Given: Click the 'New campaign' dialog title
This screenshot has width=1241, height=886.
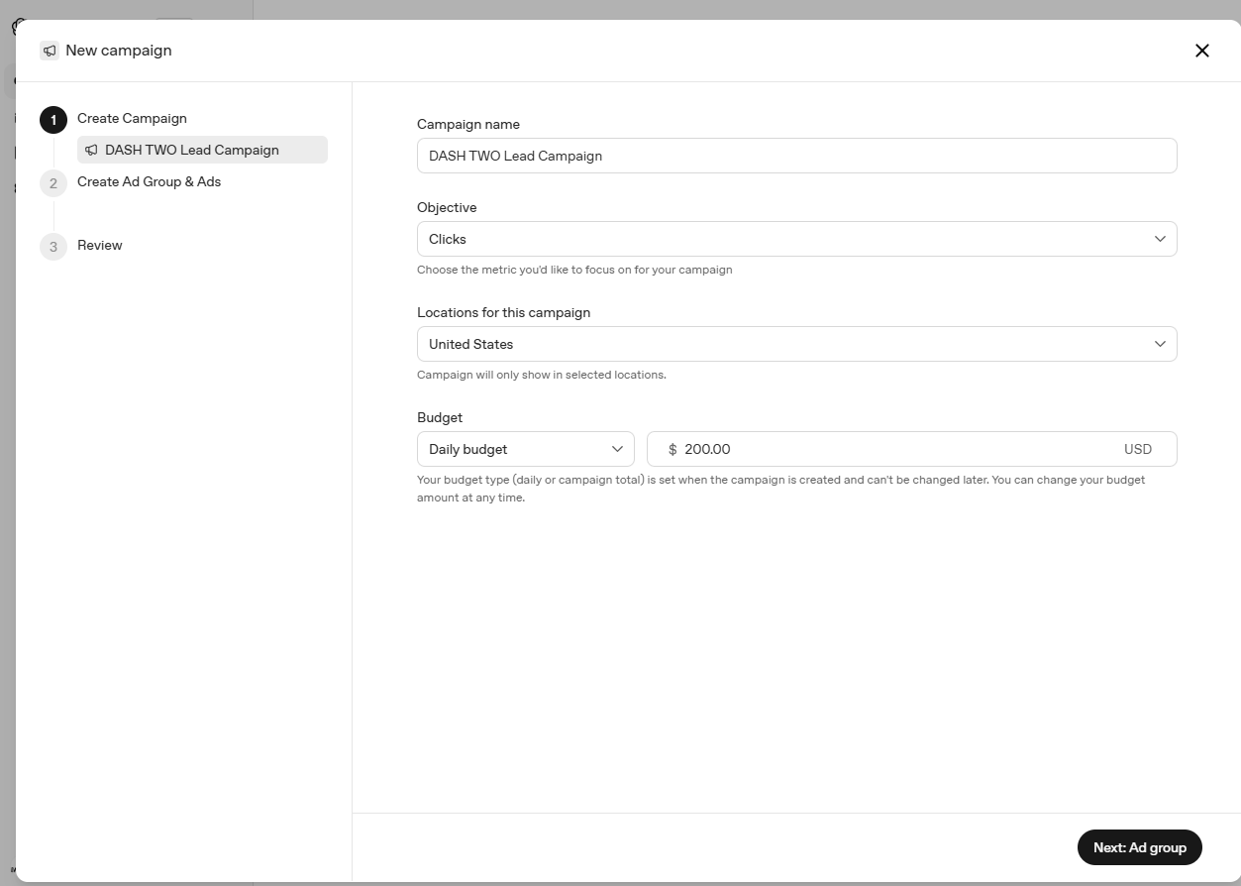Looking at the screenshot, I should pyautogui.click(x=119, y=51).
